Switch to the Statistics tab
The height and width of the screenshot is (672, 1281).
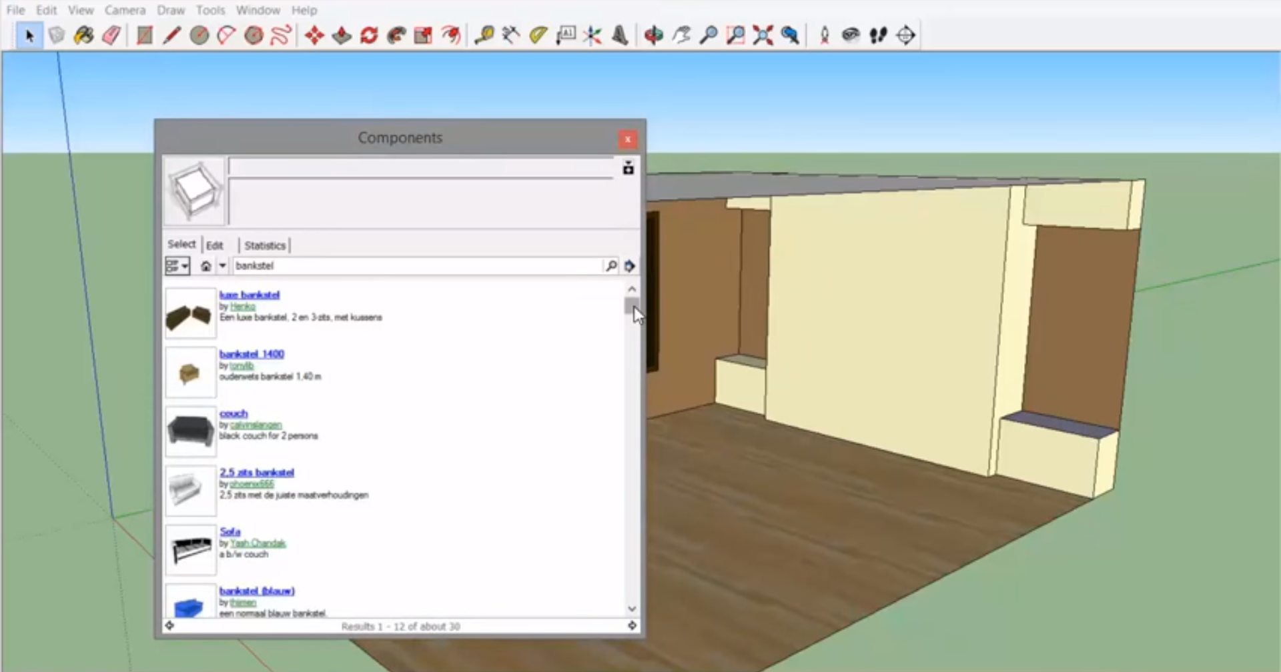[265, 245]
